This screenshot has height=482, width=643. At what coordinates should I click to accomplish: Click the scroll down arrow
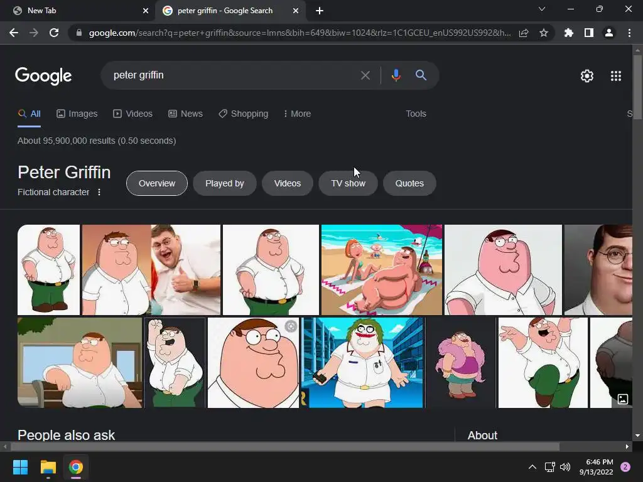point(637,436)
